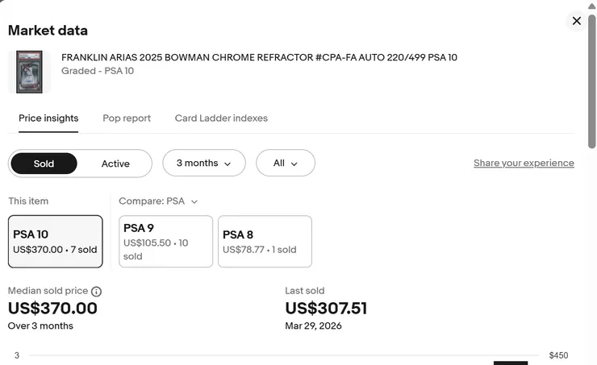
Task: Switch to Card Ladder indexes tab
Action: point(221,118)
